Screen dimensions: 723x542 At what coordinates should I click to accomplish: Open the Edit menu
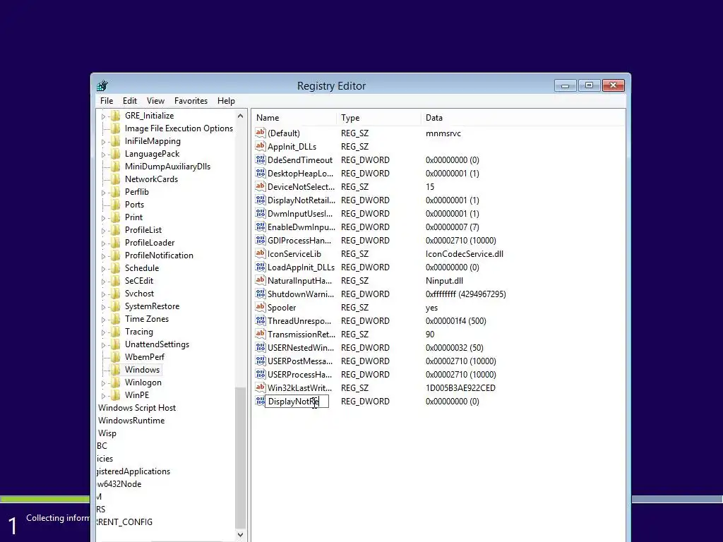pyautogui.click(x=130, y=100)
